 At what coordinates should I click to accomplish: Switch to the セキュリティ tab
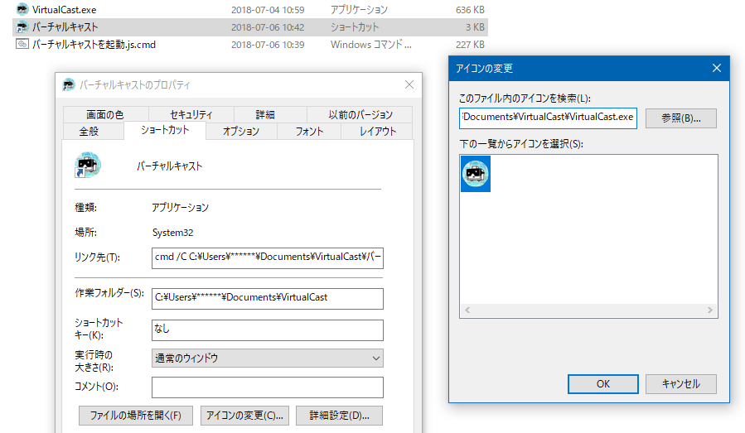pos(191,114)
